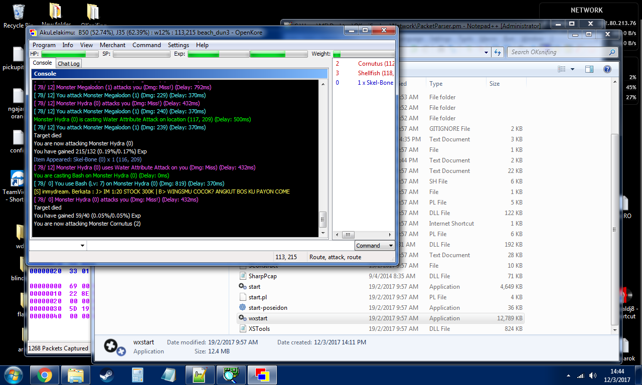Image resolution: width=642 pixels, height=385 pixels.
Task: Click the wxstart file icon
Action: pos(243,318)
